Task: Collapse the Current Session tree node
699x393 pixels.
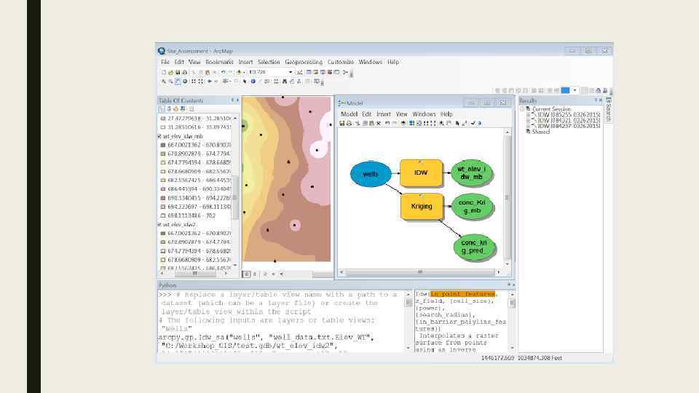Action: point(522,109)
